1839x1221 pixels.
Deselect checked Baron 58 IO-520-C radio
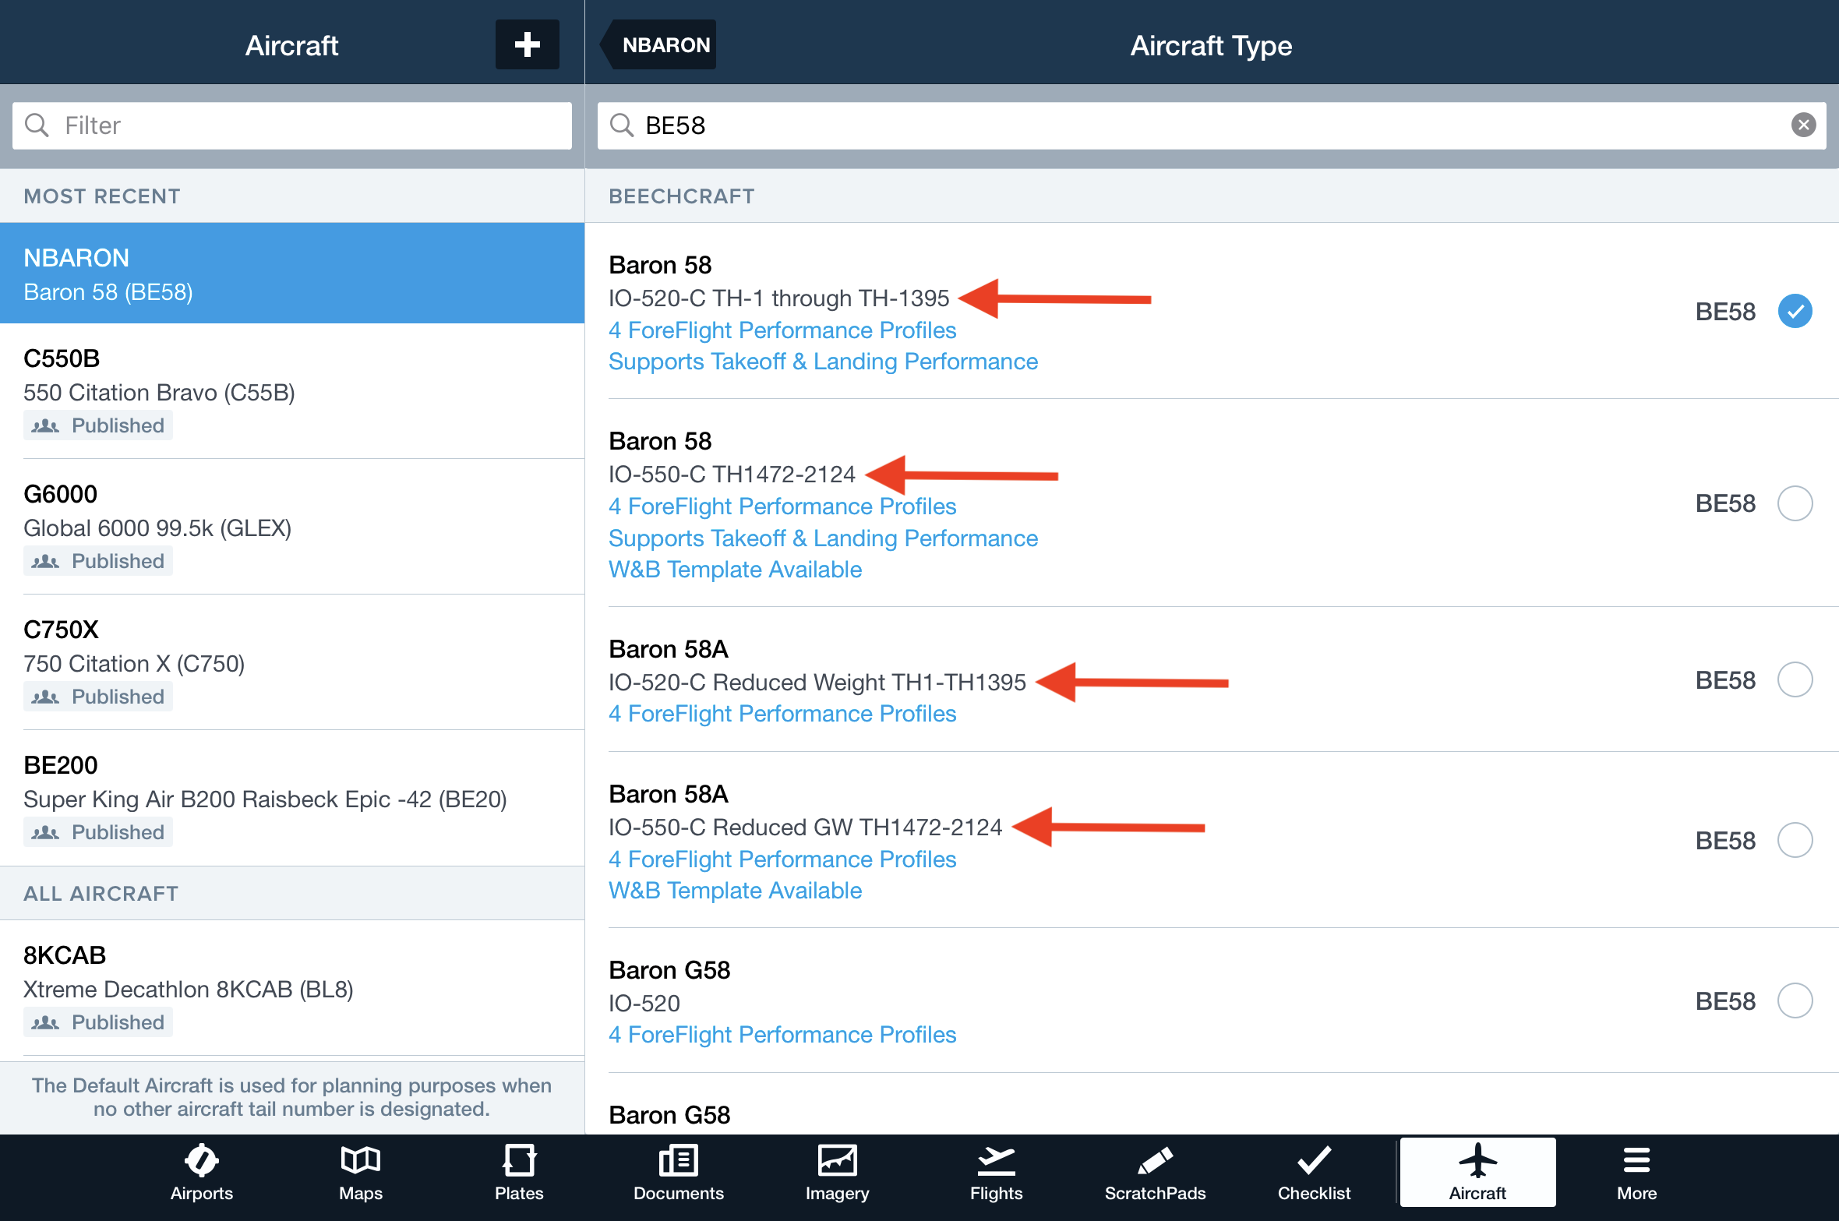(x=1795, y=312)
